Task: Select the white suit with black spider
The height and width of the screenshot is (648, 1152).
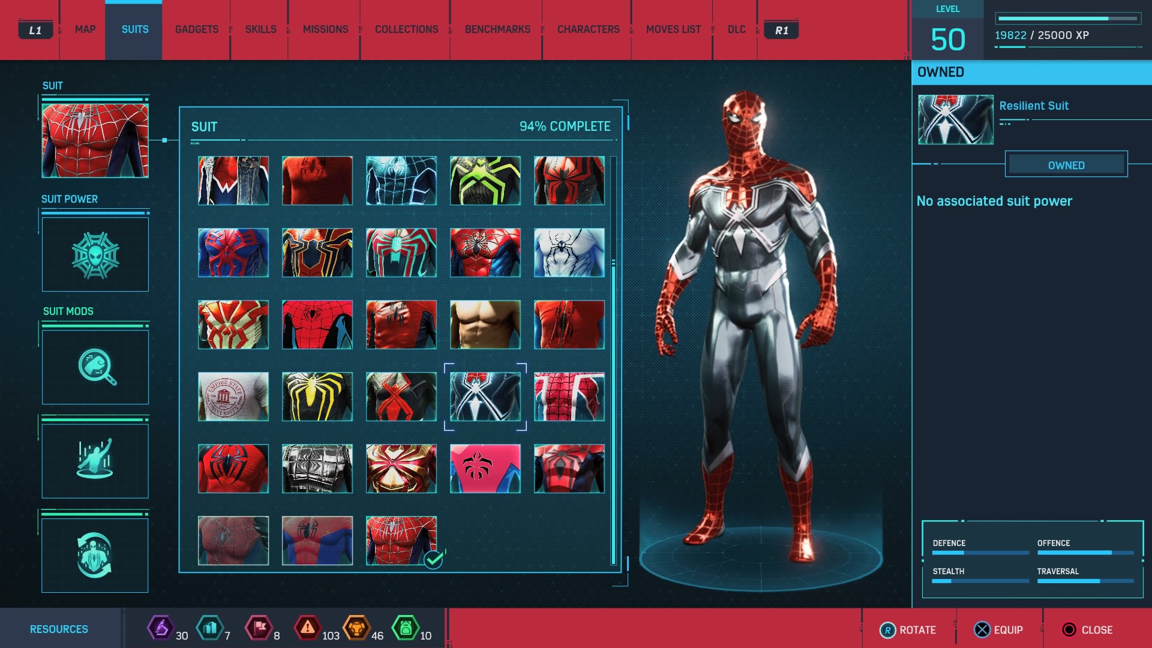Action: coord(569,253)
